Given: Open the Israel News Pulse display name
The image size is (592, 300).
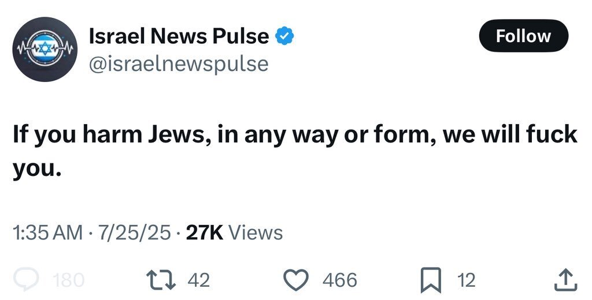Looking at the screenshot, I should click(x=179, y=36).
